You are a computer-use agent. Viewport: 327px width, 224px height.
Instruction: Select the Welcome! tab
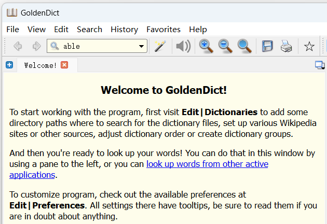click(x=40, y=65)
